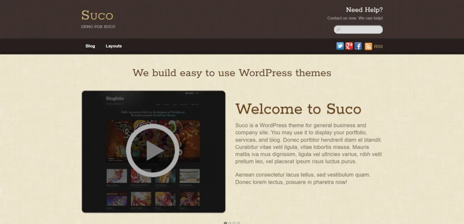
Task: Focus the header search field
Action: (361, 29)
